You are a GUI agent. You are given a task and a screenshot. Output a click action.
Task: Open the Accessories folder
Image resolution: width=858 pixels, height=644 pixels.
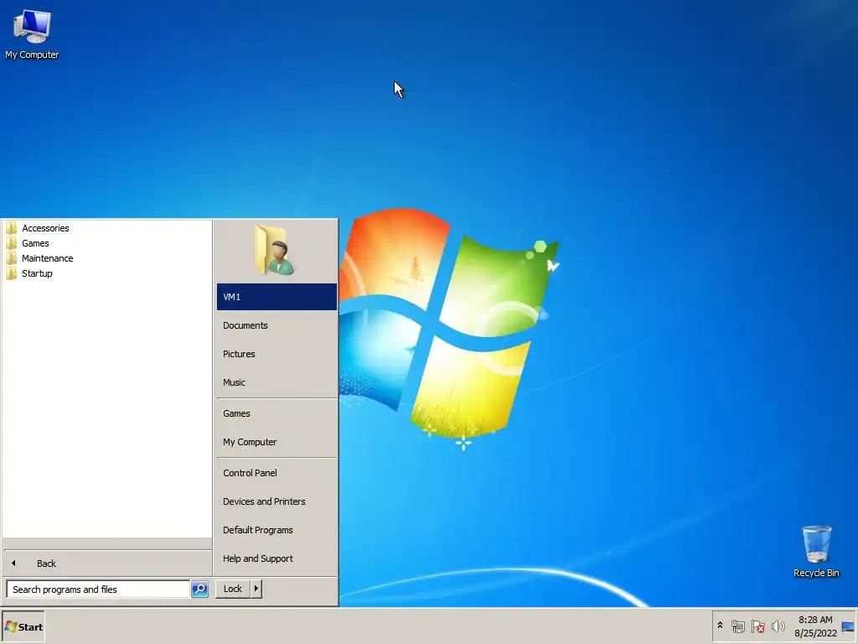[45, 228]
